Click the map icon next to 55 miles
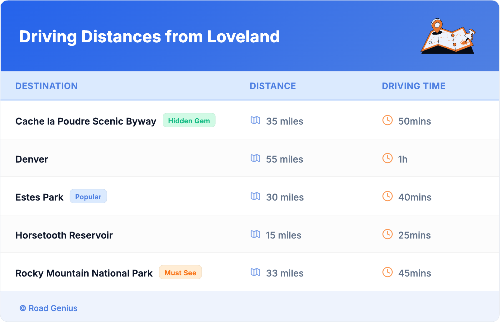Screen dimensions: 500x322 click(255, 159)
